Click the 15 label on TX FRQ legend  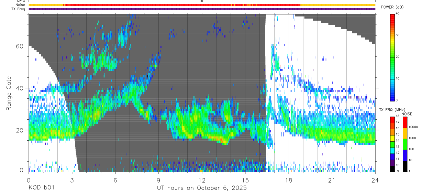point(398,134)
